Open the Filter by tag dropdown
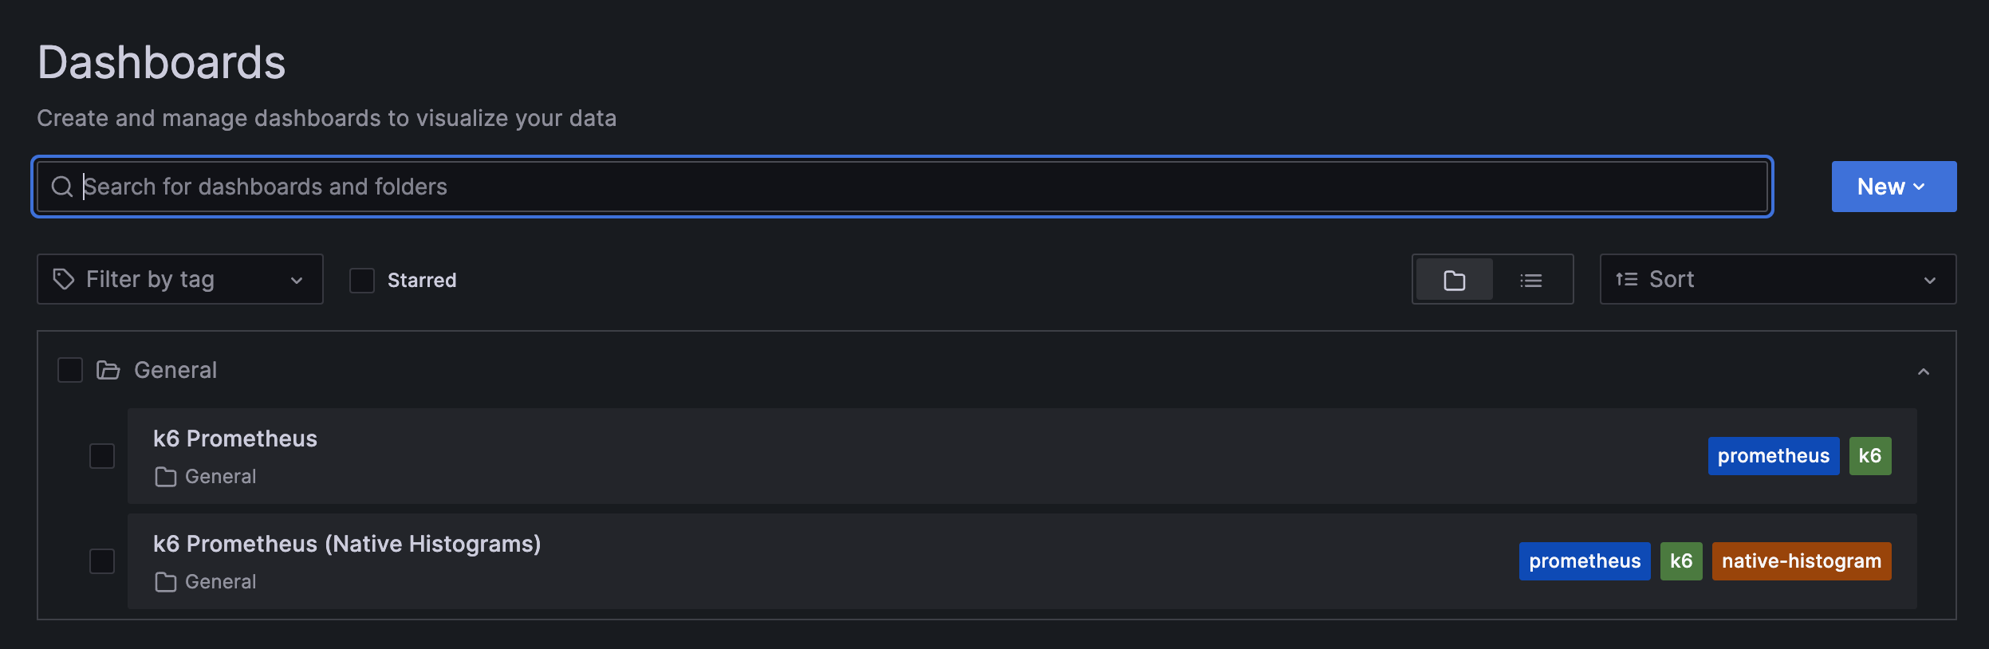The image size is (1989, 649). pyautogui.click(x=179, y=279)
